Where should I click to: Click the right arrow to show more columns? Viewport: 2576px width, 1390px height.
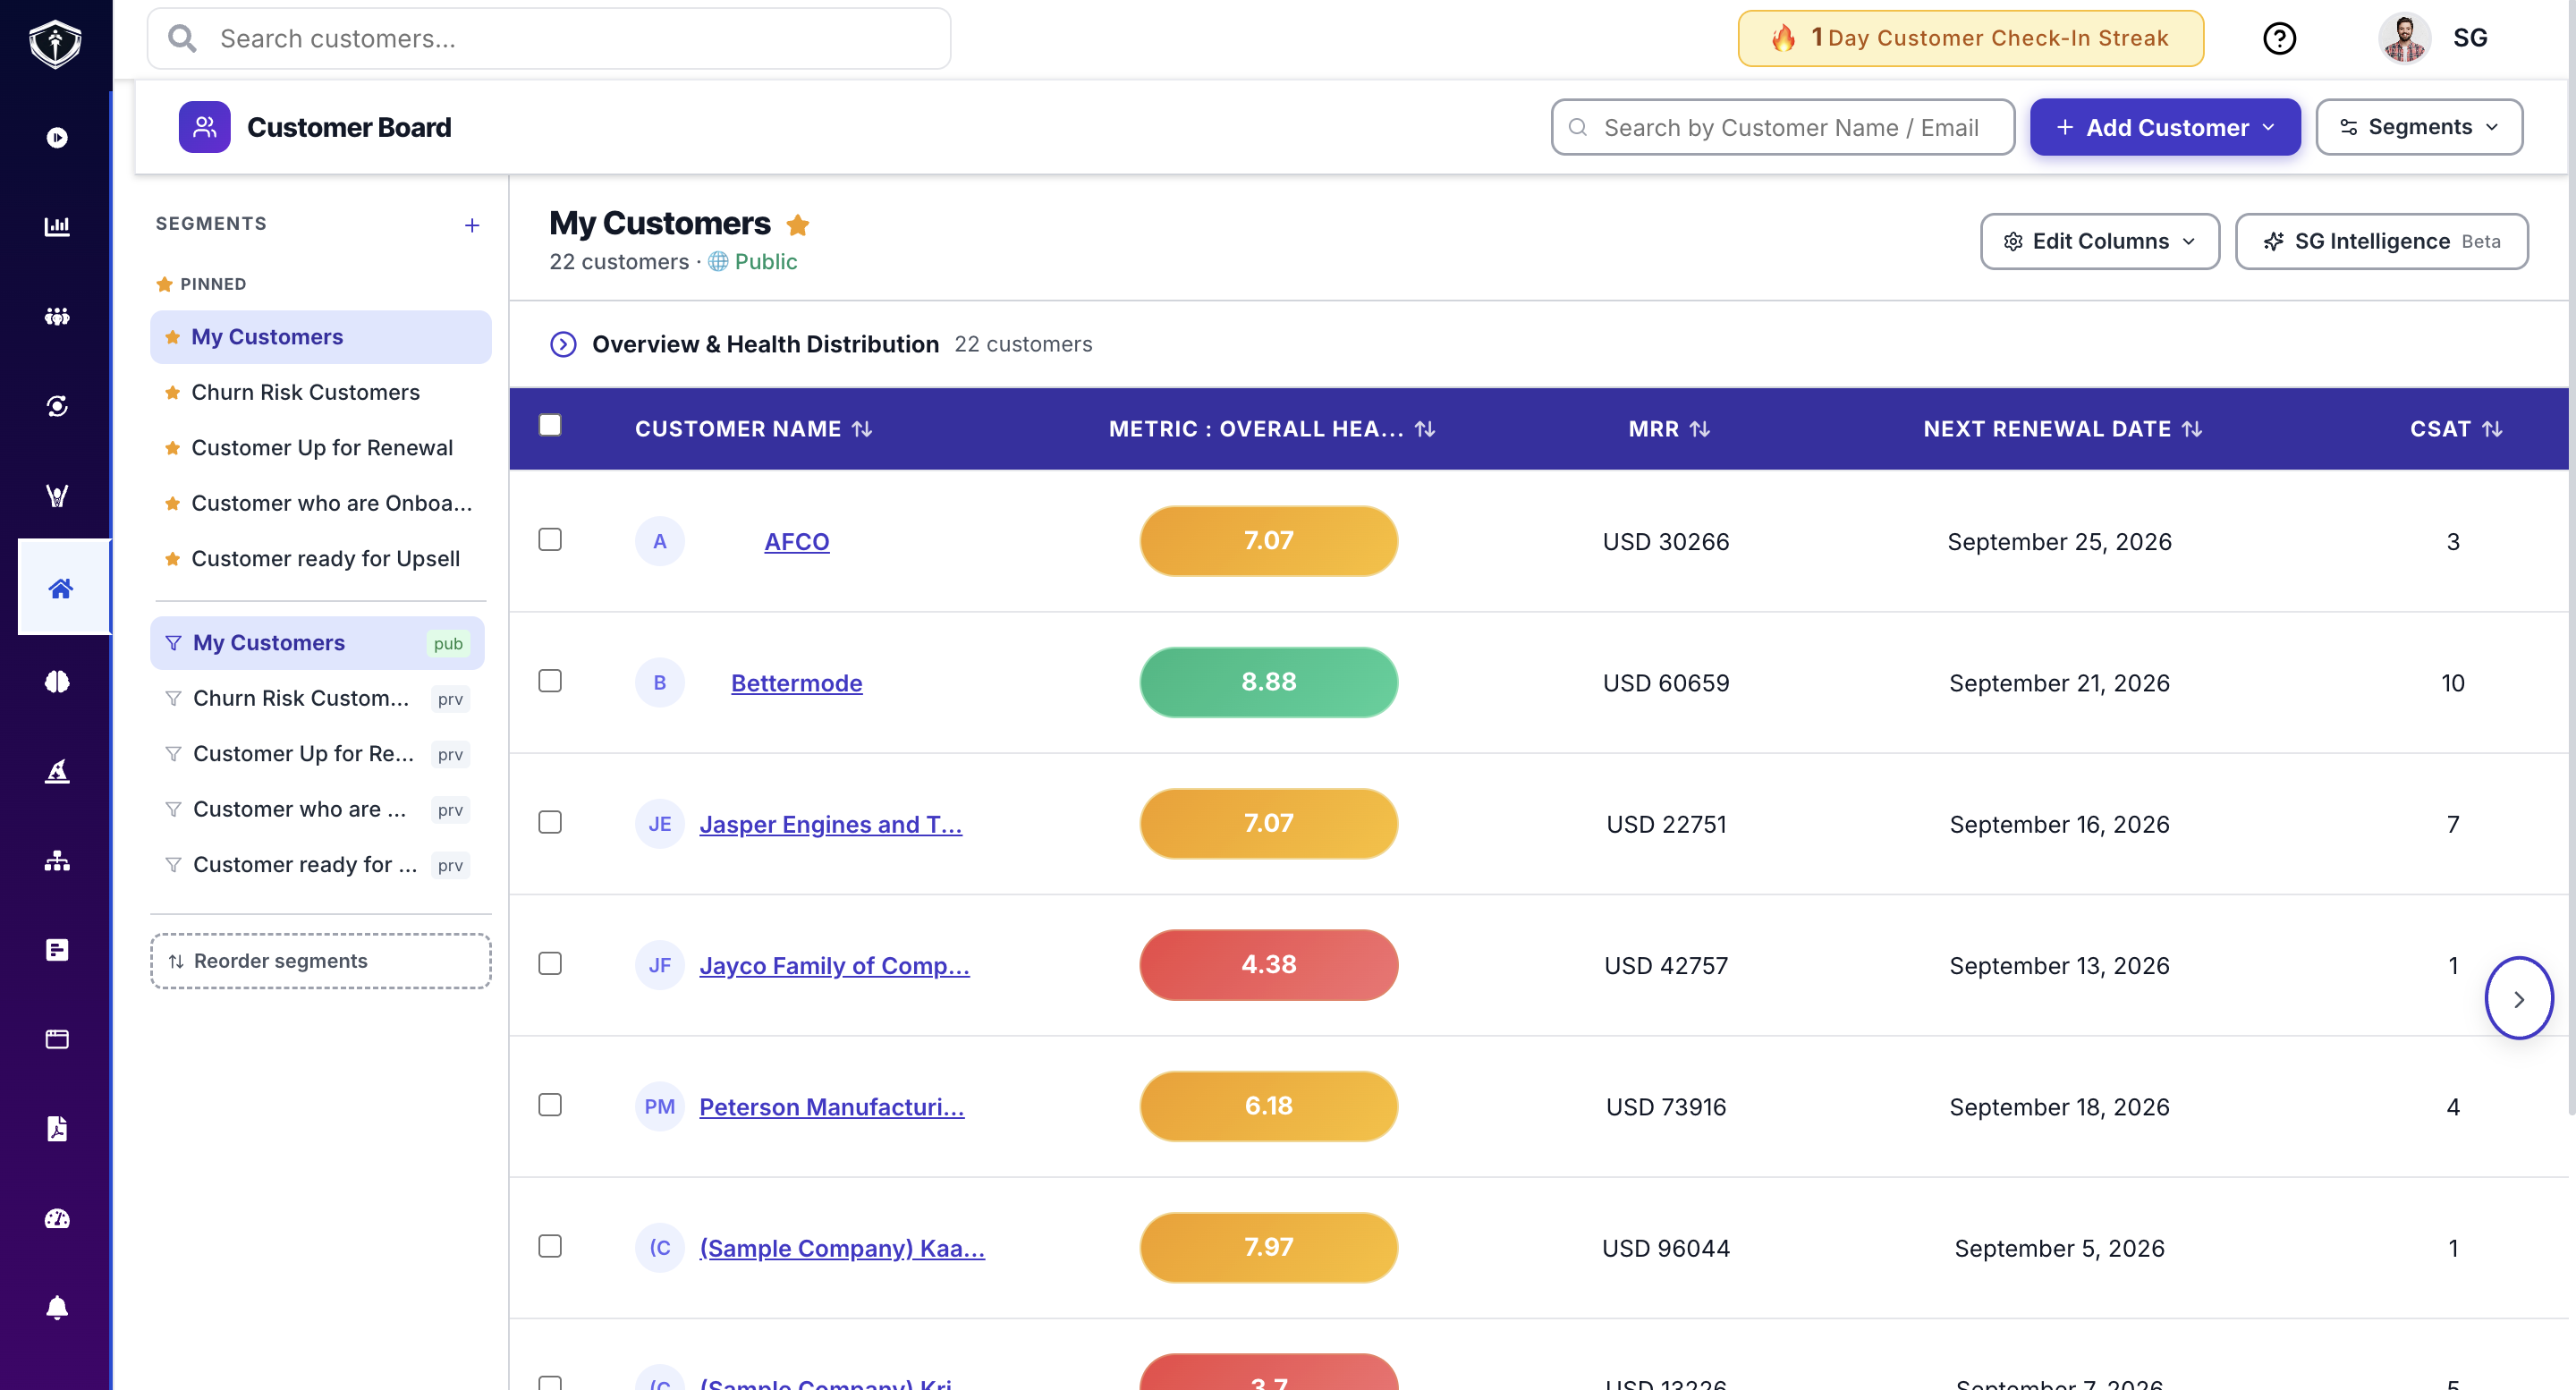coord(2519,999)
